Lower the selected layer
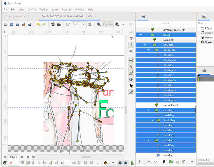The width and height of the screenshot is (214, 167). [x=155, y=162]
